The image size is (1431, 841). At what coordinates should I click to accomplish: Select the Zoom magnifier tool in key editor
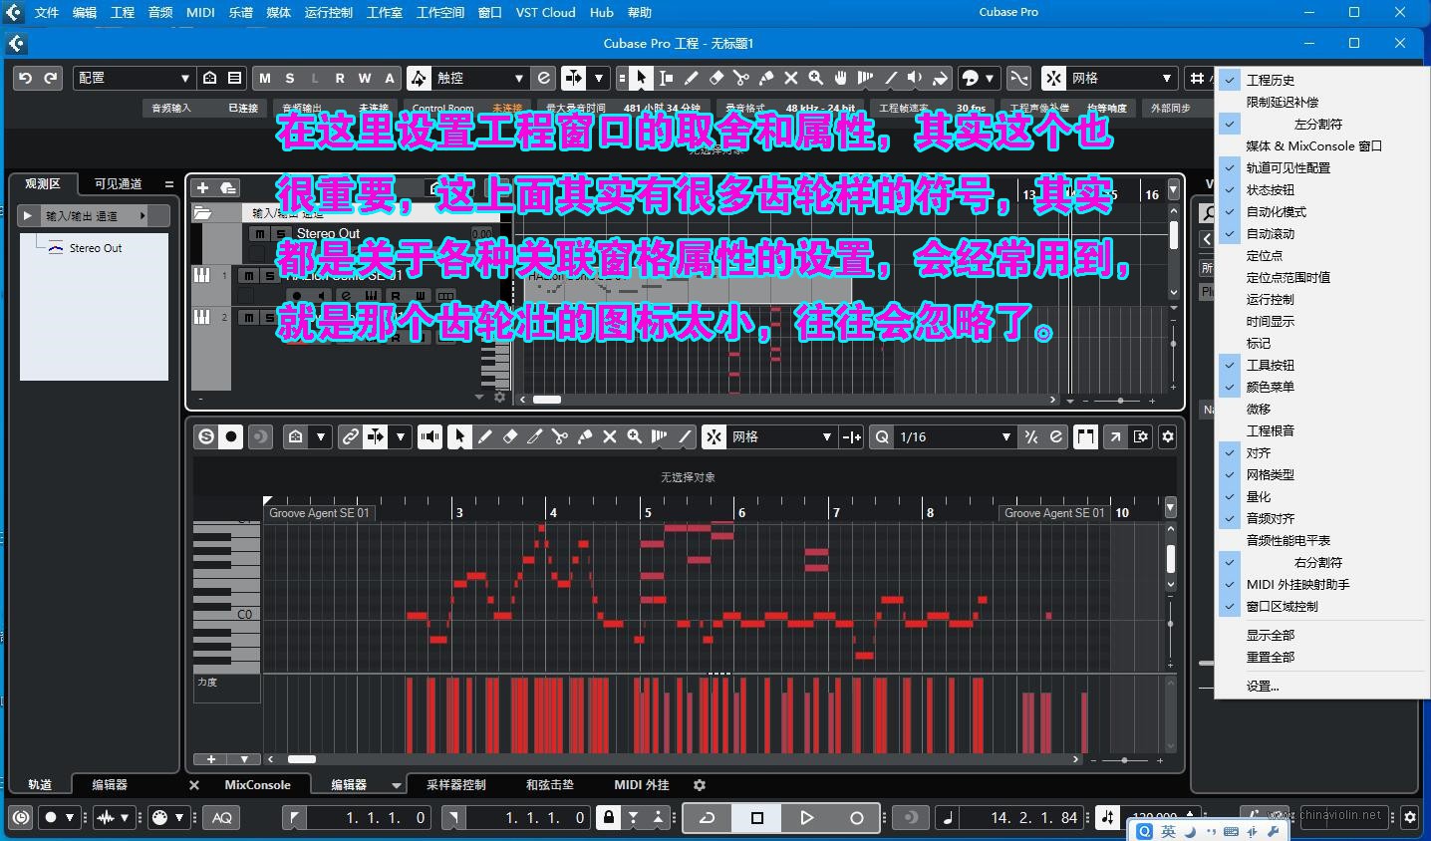(634, 436)
